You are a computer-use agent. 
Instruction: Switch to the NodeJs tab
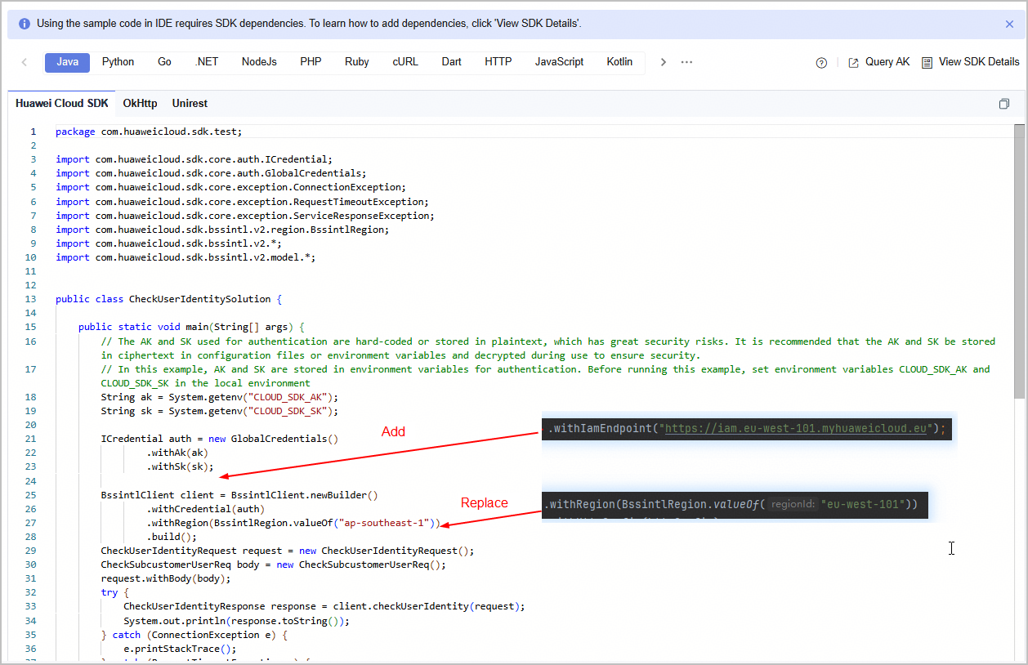click(259, 62)
